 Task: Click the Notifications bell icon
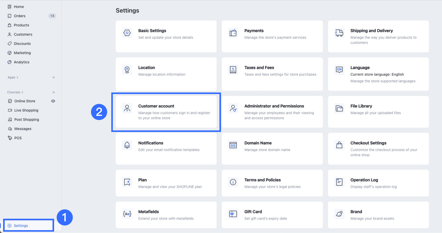127,145
